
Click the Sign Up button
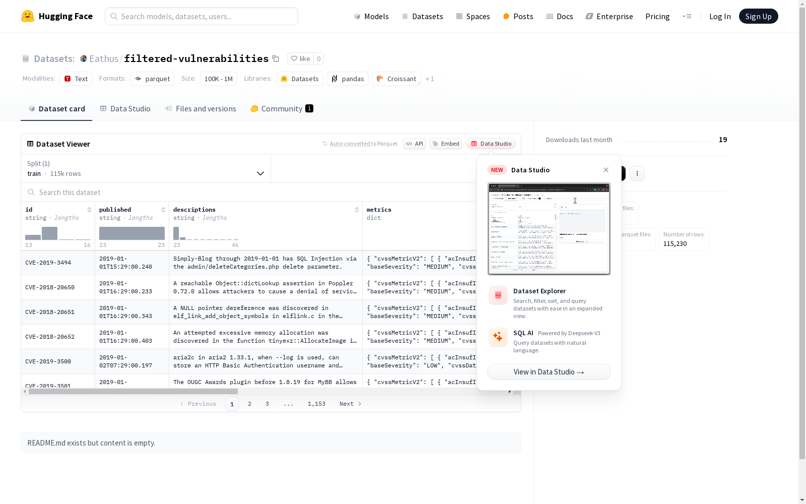tap(758, 16)
